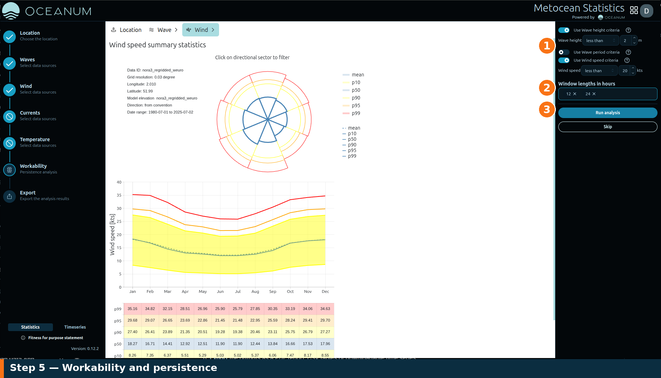Click the p90 band color swatch
Viewport: 661px width, 378px height.
[x=346, y=98]
